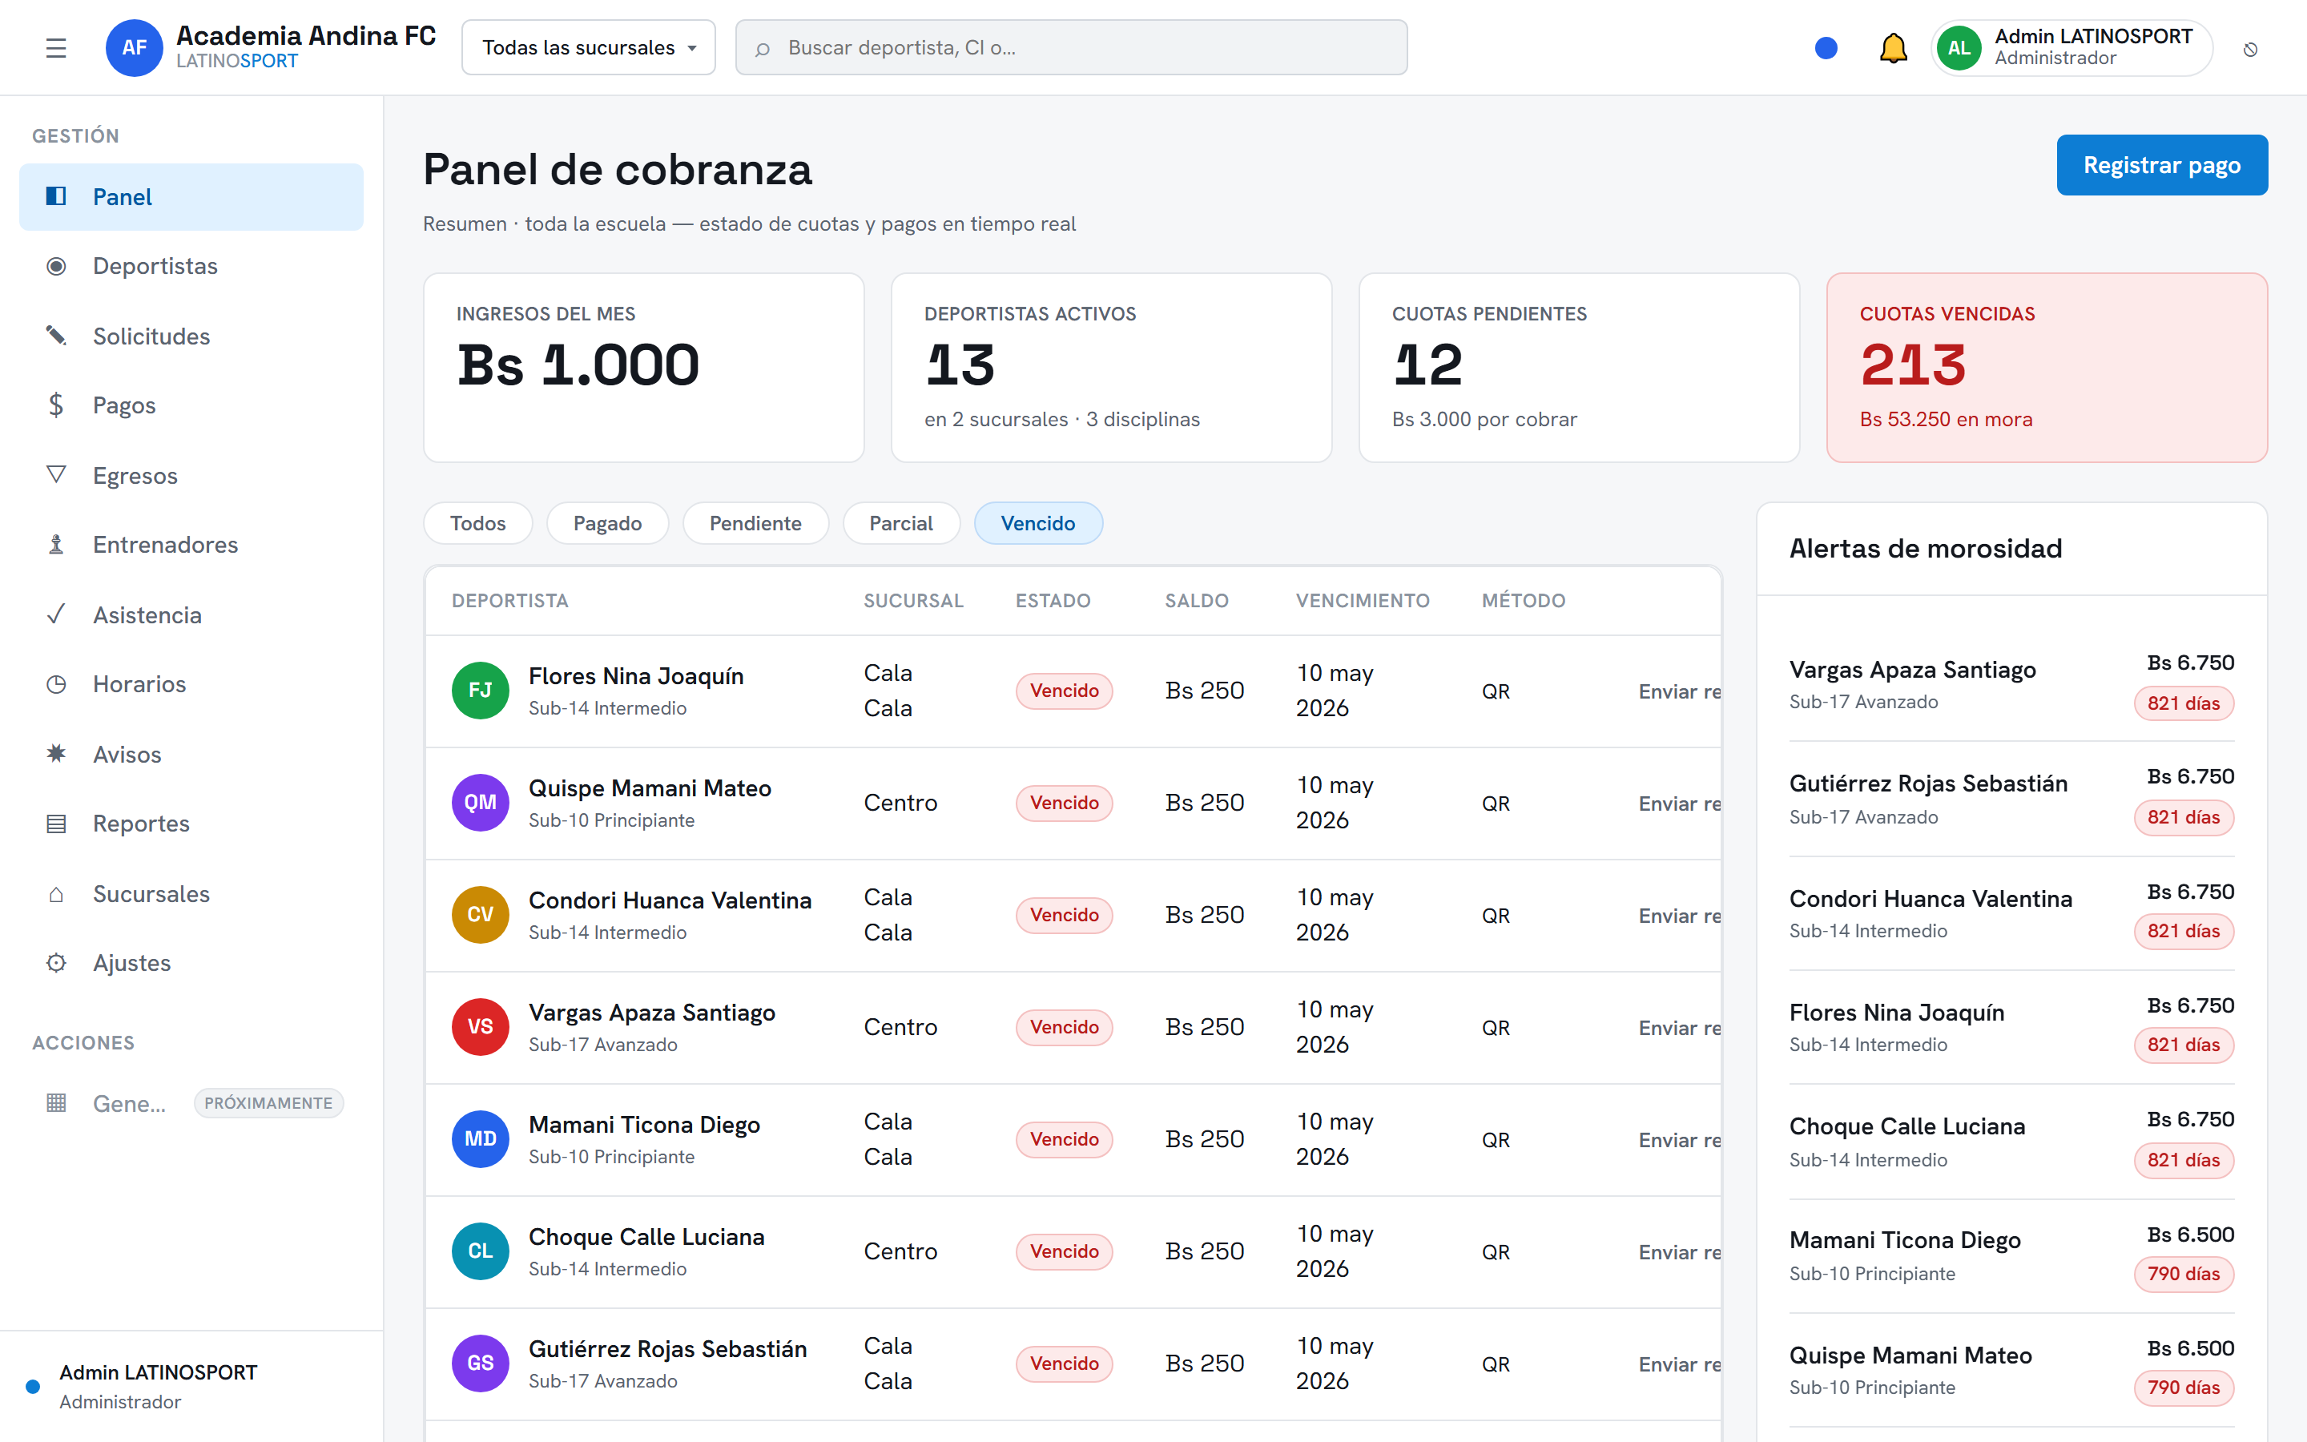The height and width of the screenshot is (1442, 2307).
Task: Toggle the Pendiente filter chip
Action: click(x=755, y=522)
